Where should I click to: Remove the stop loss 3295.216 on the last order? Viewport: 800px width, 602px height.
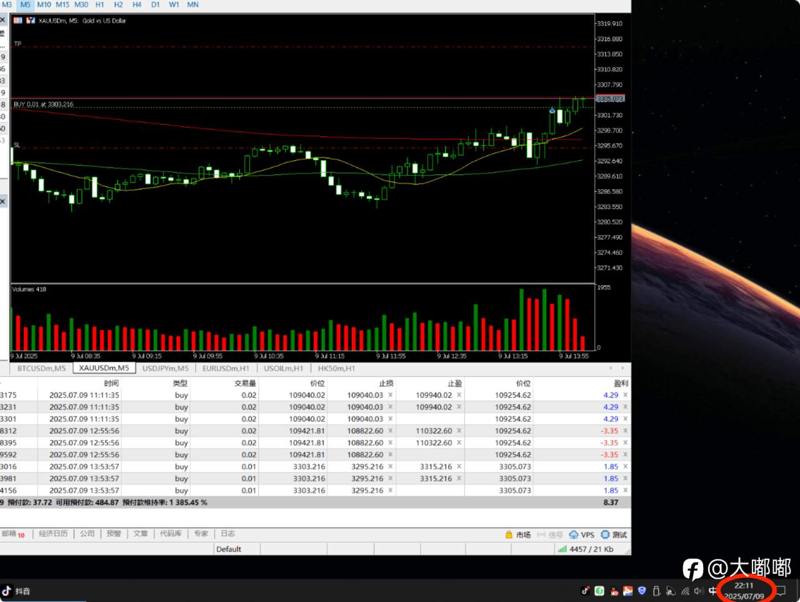(x=390, y=490)
